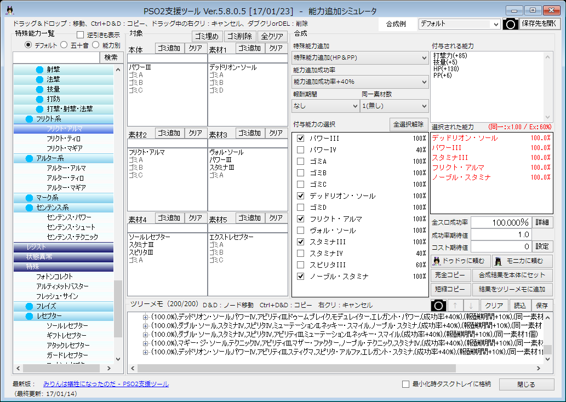
Task: Collapse the フリクト系 category blue circle
Action: [x=29, y=119]
